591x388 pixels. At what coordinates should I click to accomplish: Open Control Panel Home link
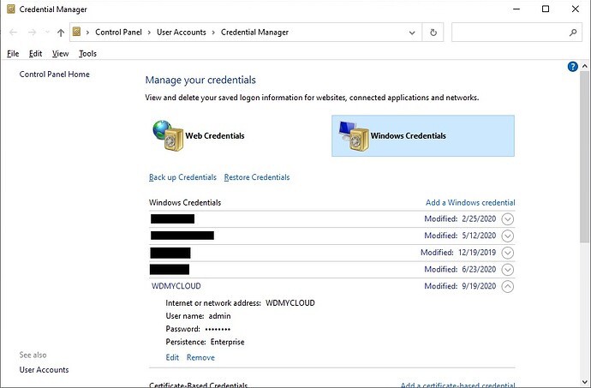tap(54, 75)
